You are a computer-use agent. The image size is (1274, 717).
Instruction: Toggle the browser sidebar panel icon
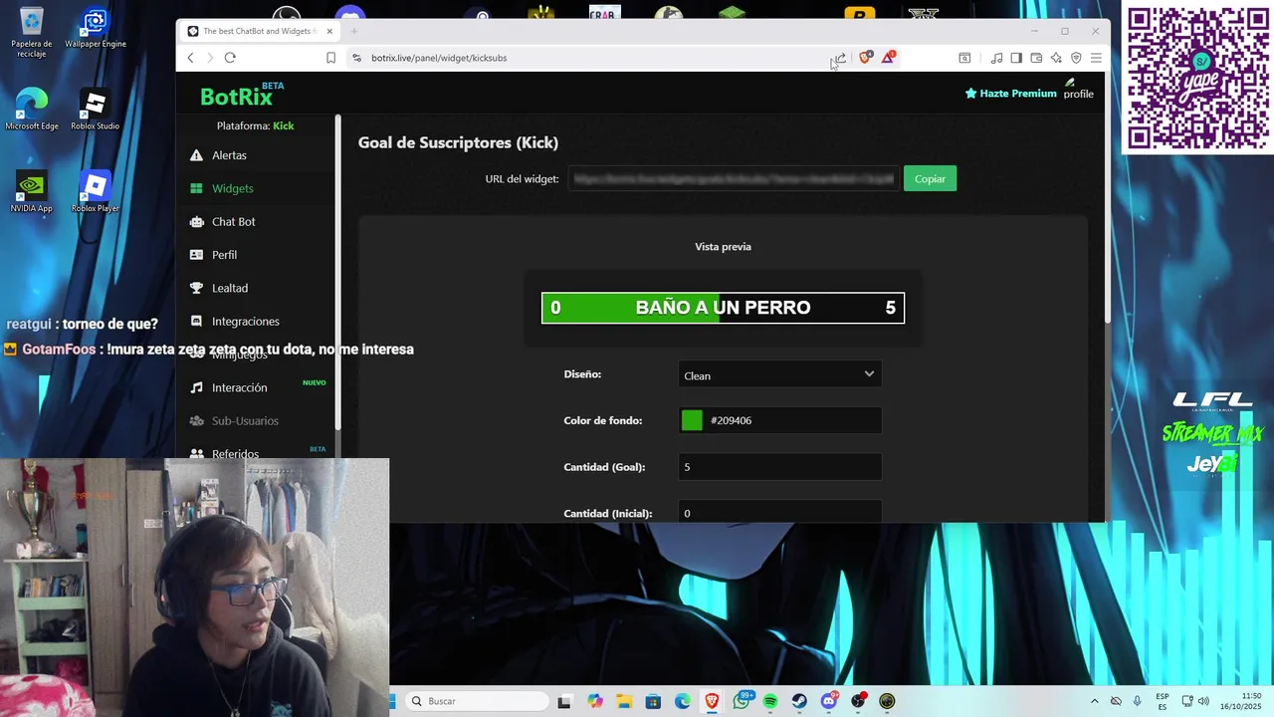(1016, 58)
